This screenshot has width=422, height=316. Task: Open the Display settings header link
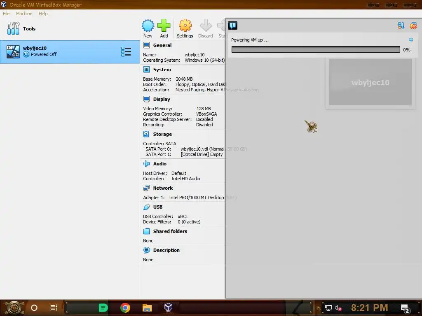coord(162,99)
